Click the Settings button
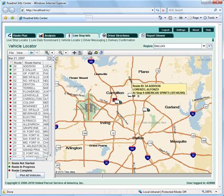Screen dimensions: 224x196 (181, 30)
